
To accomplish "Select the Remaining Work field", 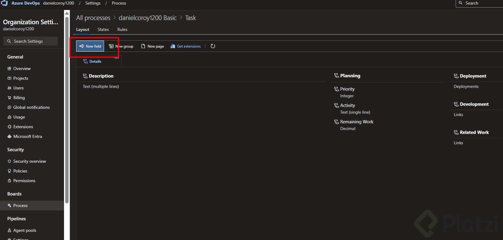I will tap(356, 122).
